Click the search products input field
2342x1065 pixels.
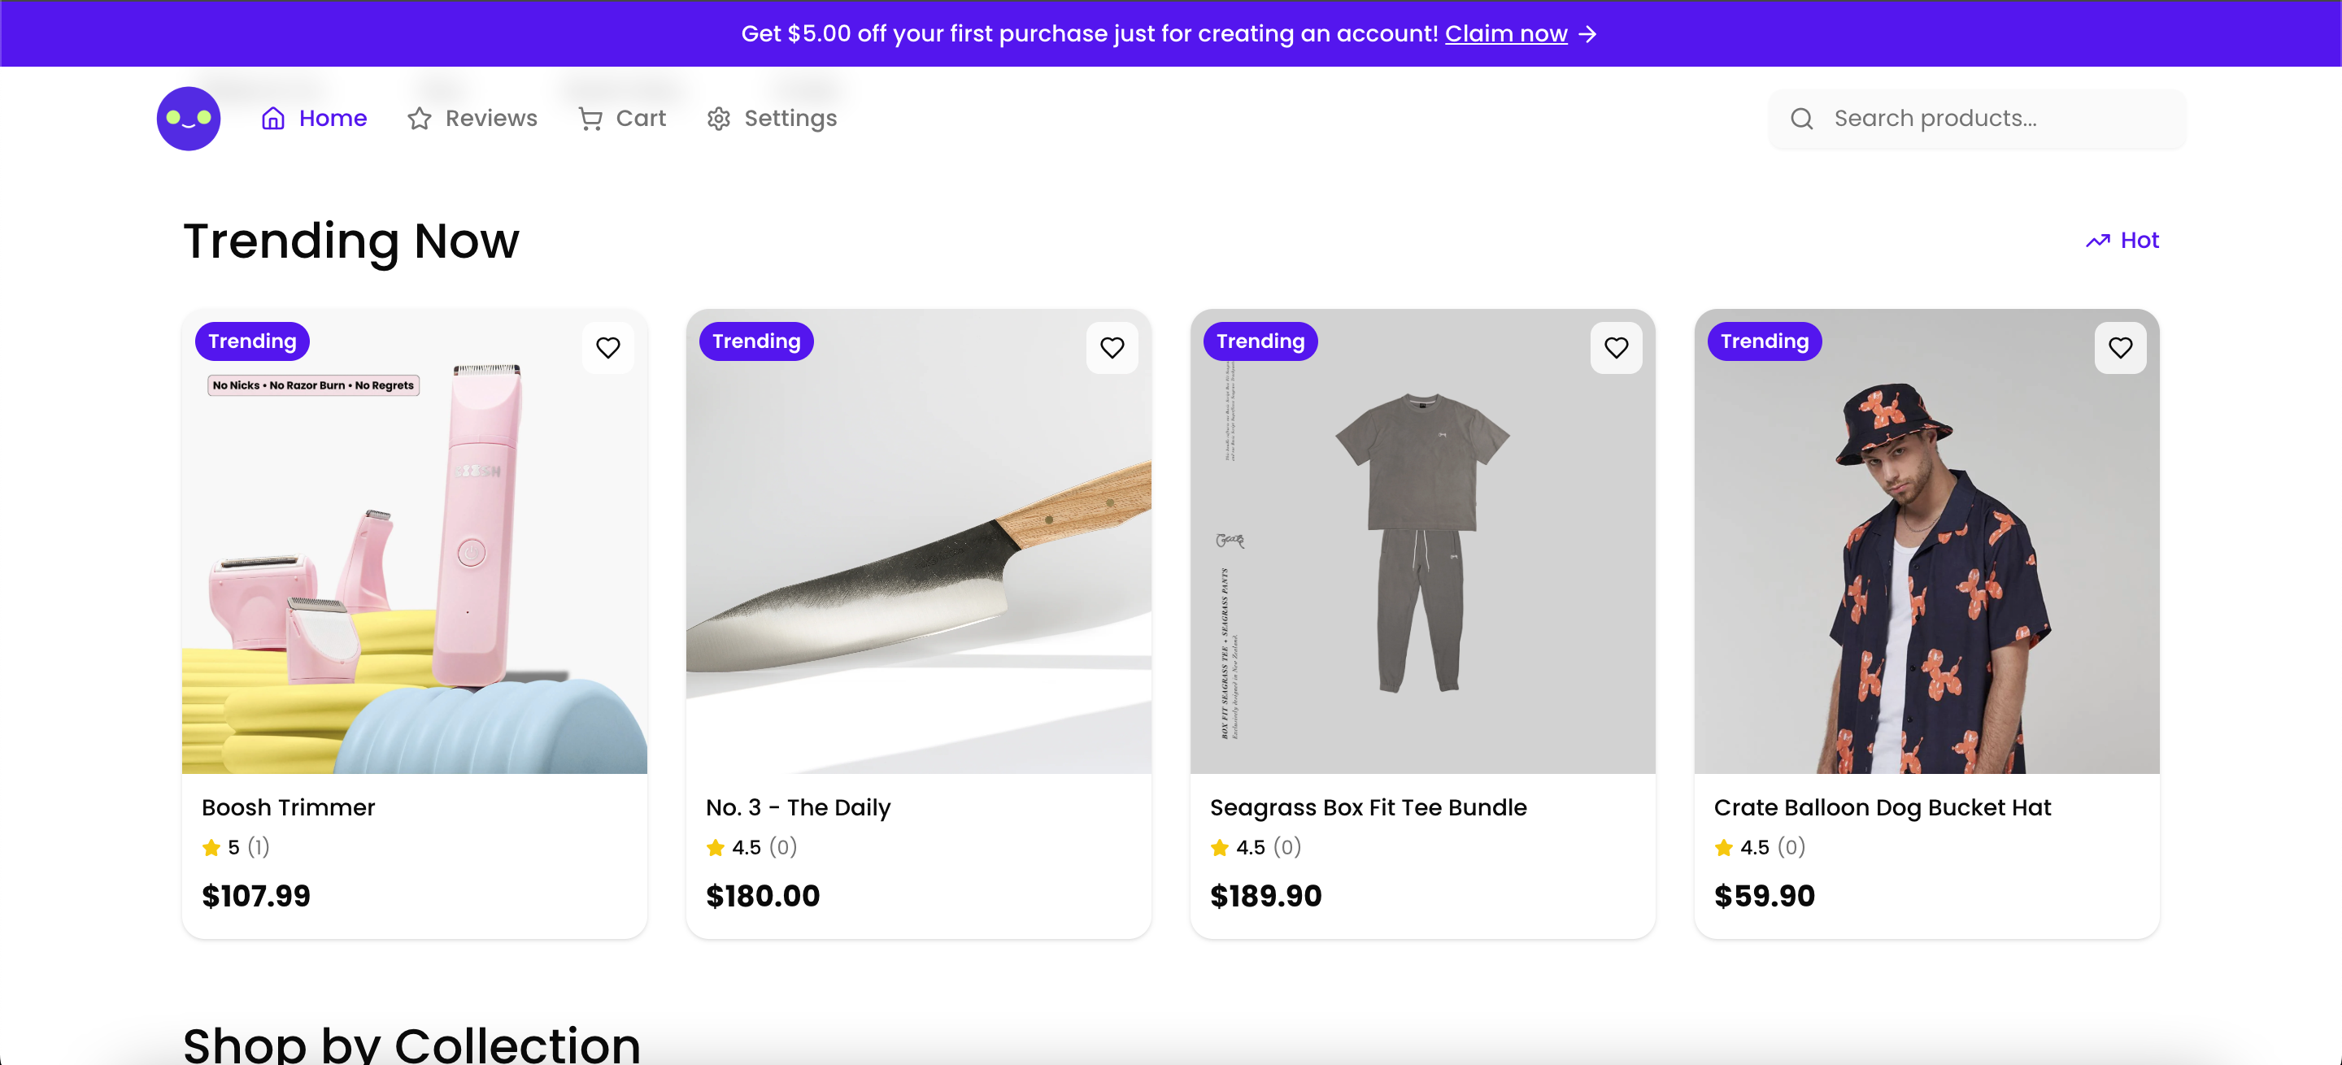coord(1955,118)
